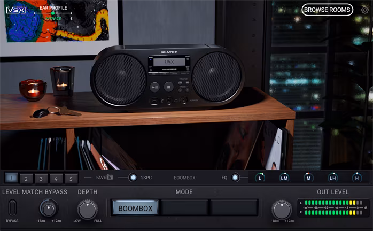Toggle the EQ enable switch
This screenshot has width=373, height=231.
point(235,178)
